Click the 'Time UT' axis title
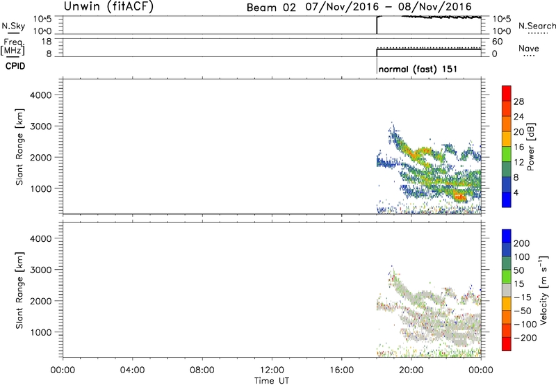Screen dimensions: 556x385 (272, 381)
